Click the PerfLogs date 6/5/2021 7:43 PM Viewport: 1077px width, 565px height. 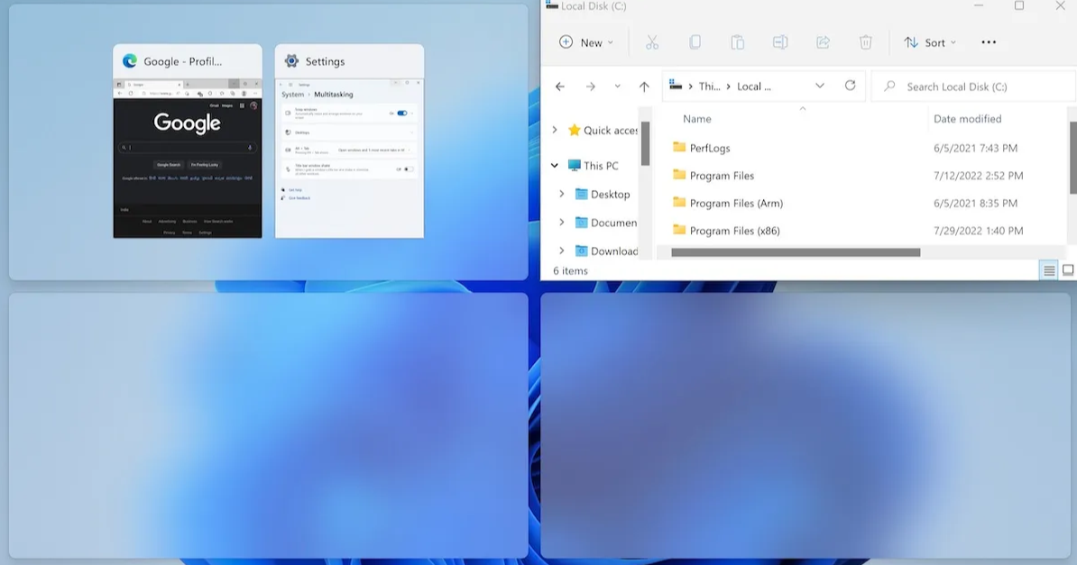pos(975,148)
